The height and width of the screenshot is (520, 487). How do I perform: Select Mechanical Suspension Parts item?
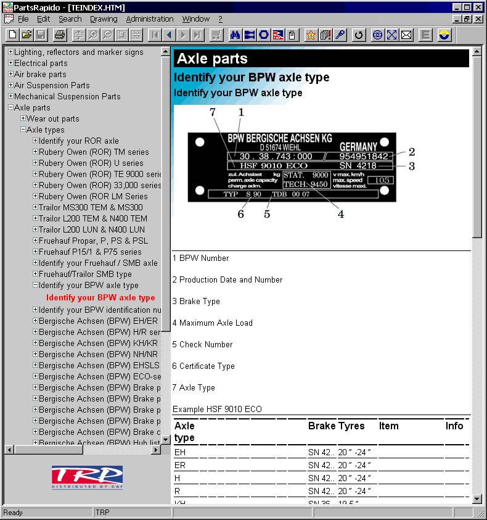(x=67, y=96)
